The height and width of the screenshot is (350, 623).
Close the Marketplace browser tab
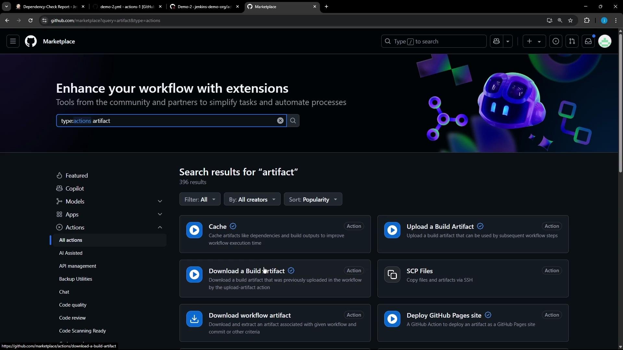315,6
